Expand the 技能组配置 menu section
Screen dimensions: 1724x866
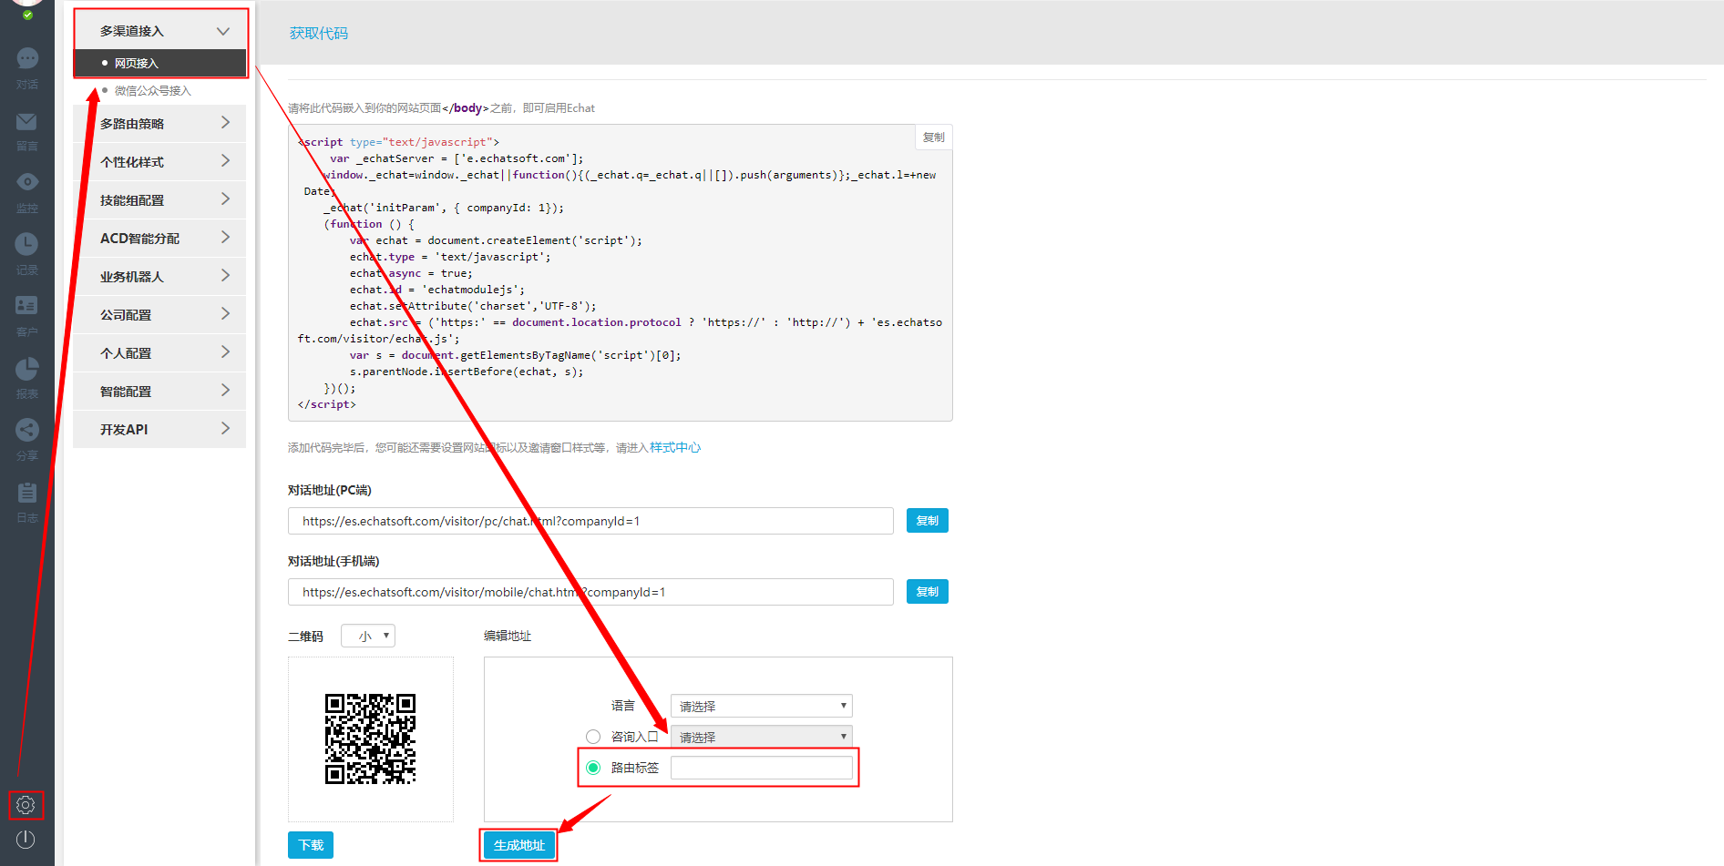click(159, 199)
